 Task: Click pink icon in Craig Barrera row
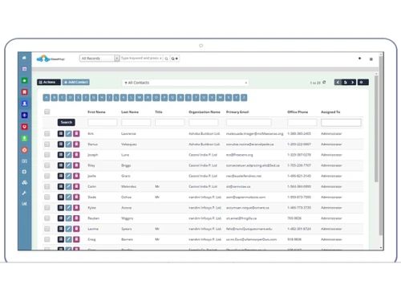tap(76, 239)
